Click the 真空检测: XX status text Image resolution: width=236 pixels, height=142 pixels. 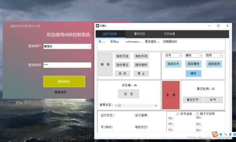206,89
